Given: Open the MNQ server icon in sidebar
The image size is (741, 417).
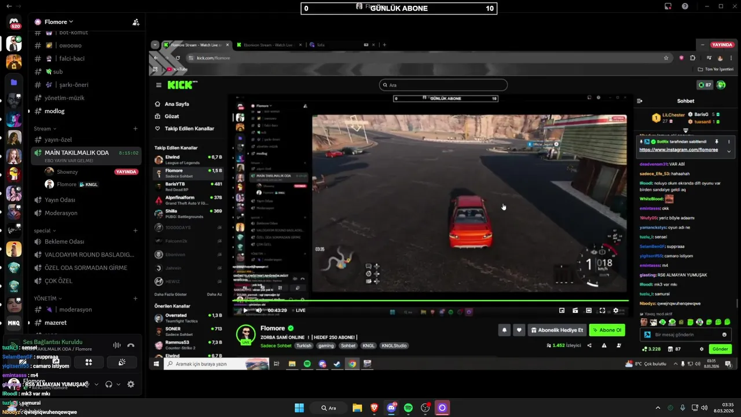Looking at the screenshot, I should click(14, 323).
